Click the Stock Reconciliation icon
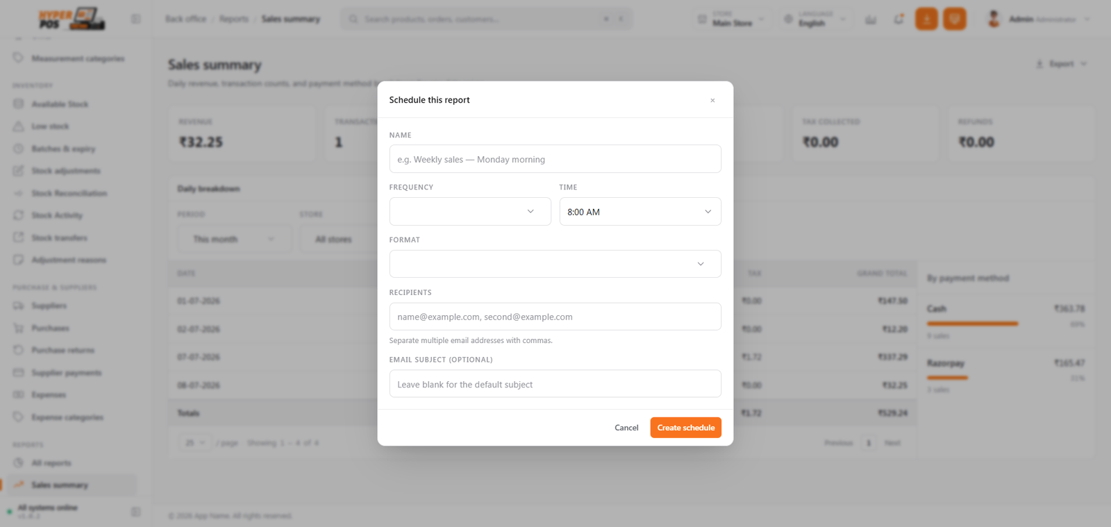Image resolution: width=1111 pixels, height=527 pixels. coord(19,193)
